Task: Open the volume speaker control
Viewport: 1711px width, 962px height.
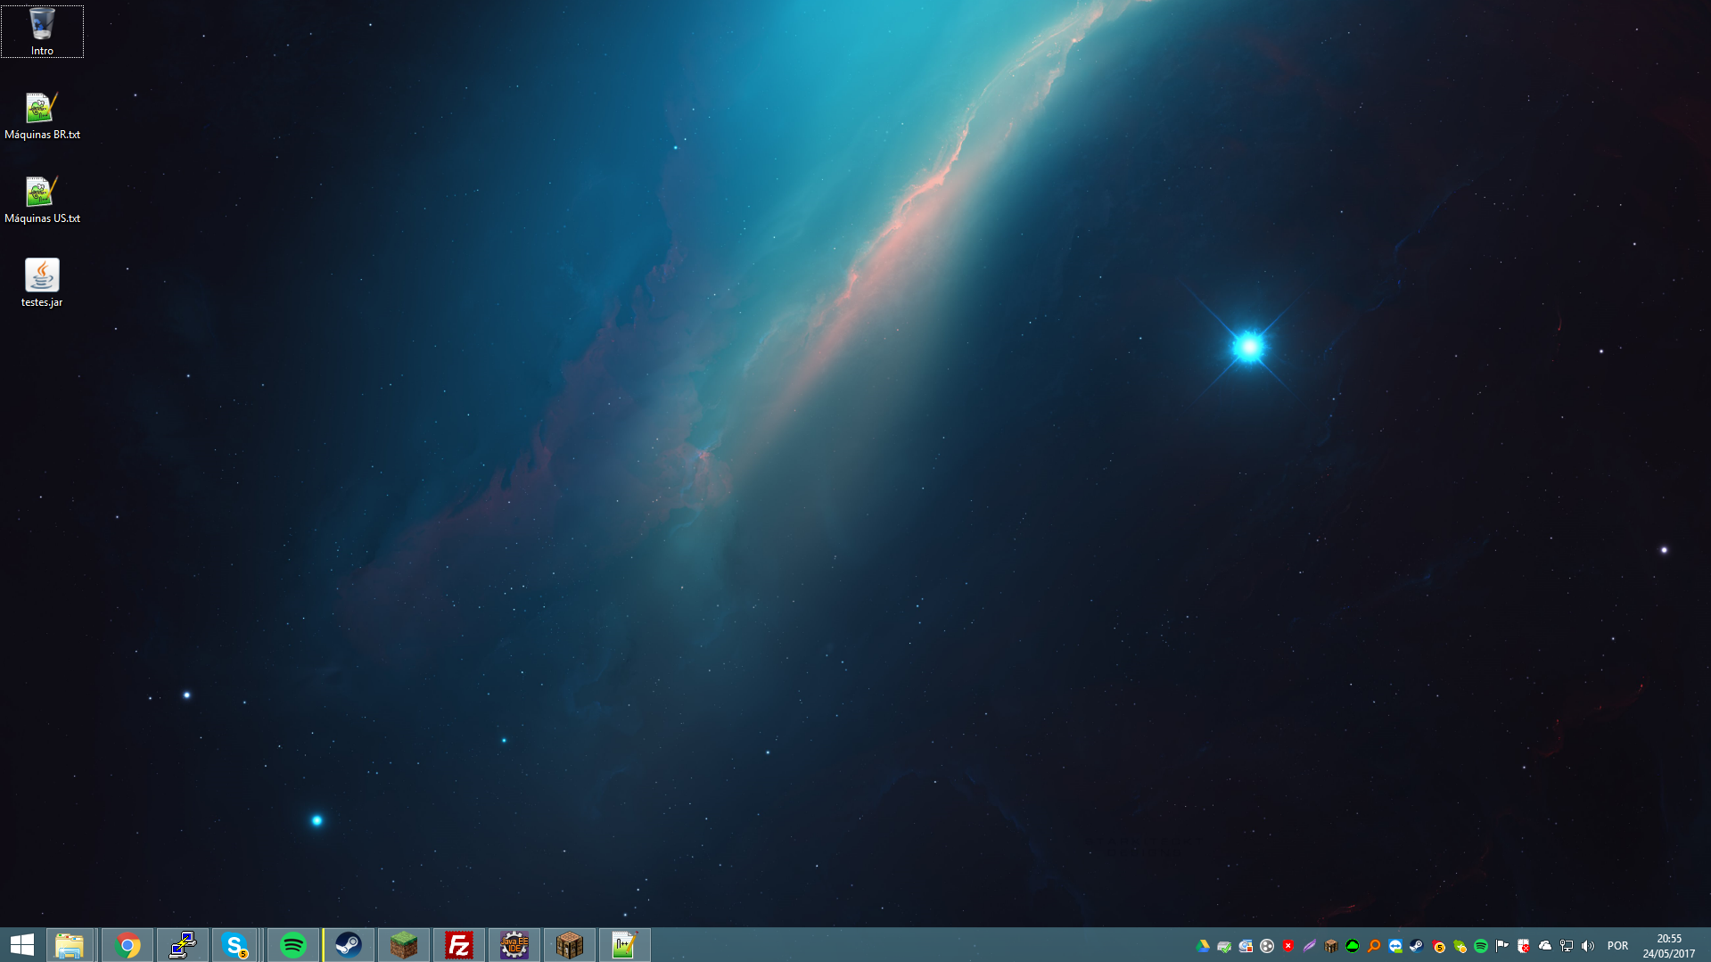Action: (x=1588, y=946)
